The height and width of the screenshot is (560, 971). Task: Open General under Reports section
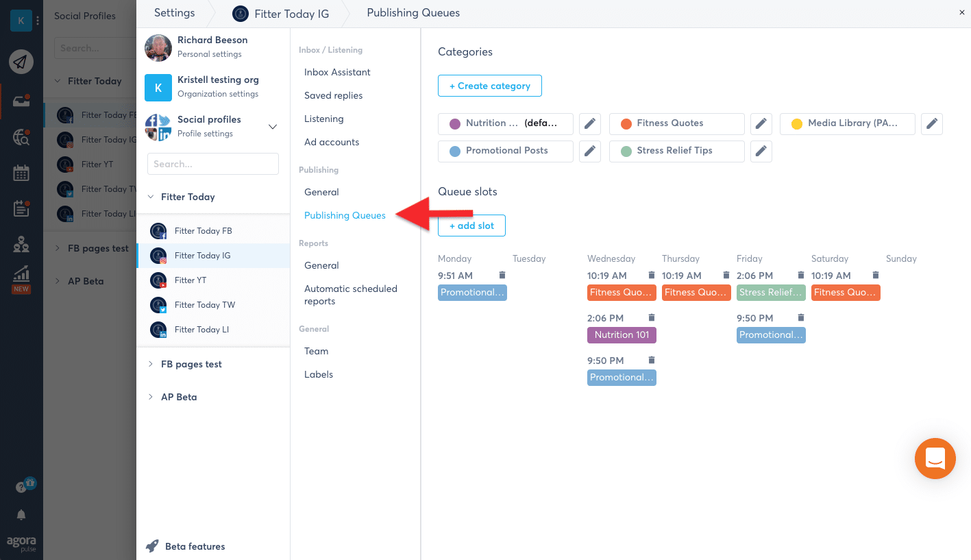pos(321,265)
